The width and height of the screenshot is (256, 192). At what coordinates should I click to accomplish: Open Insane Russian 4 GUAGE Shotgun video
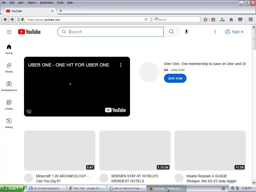(211, 178)
